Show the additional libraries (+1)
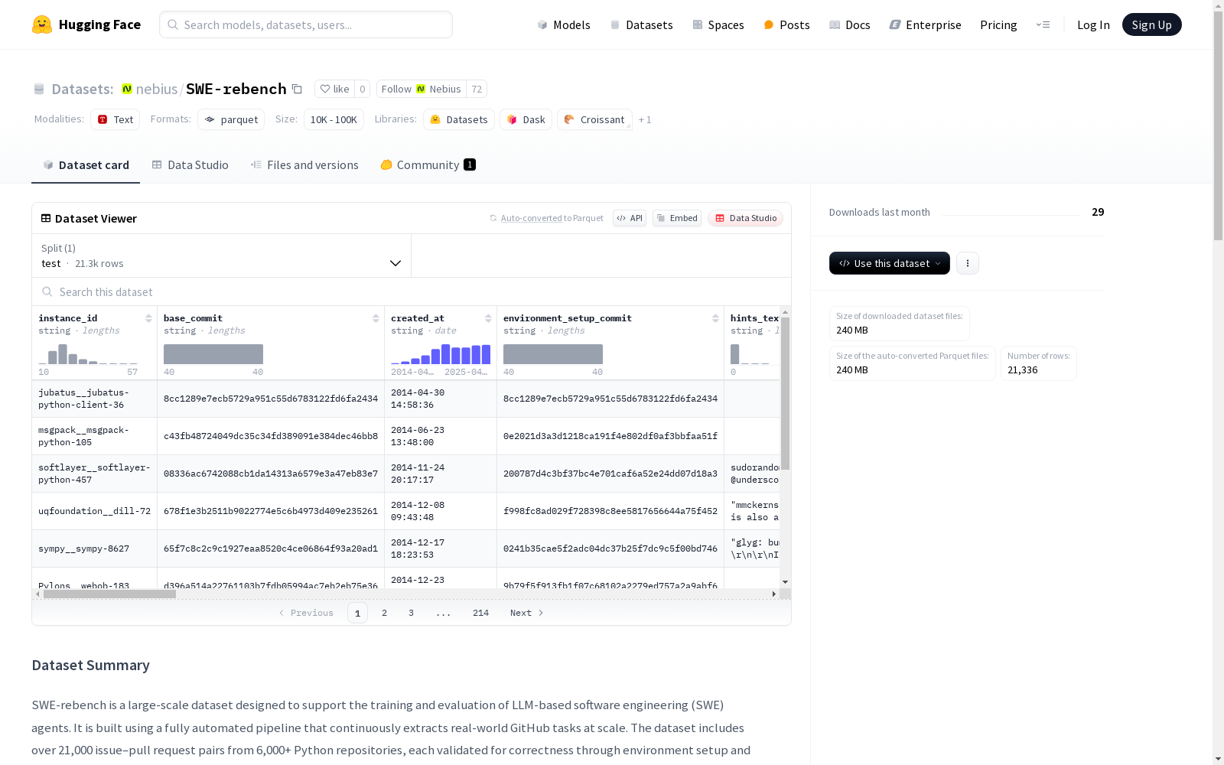 [x=645, y=119]
